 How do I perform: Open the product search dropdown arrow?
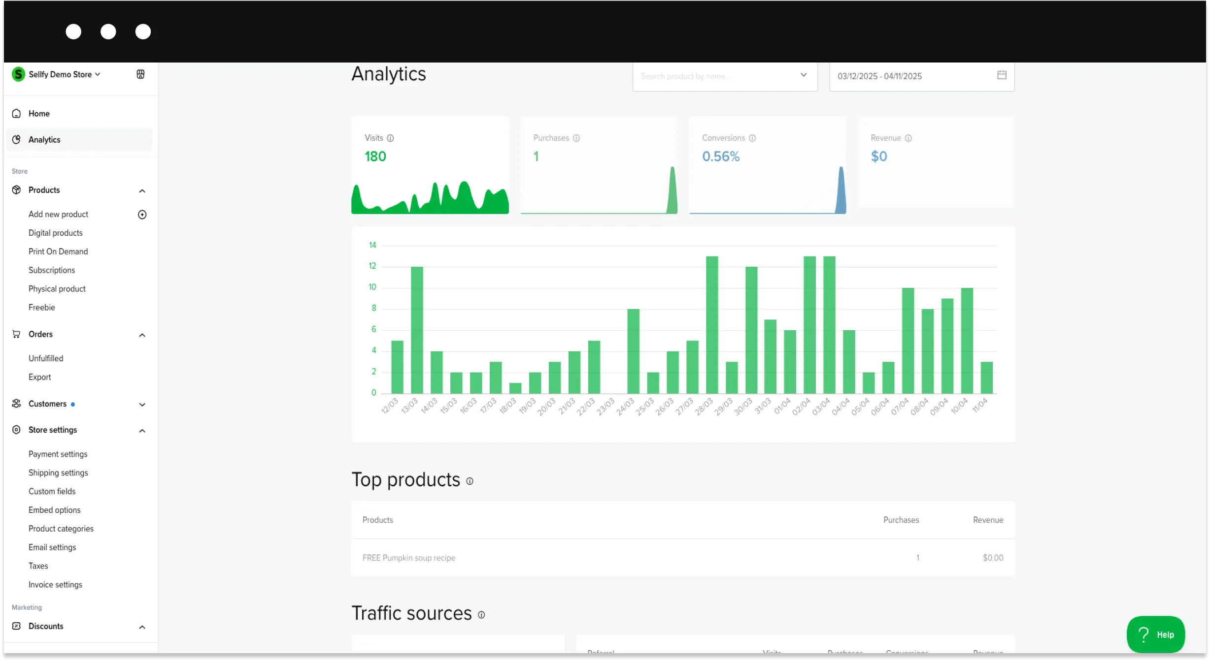click(x=804, y=75)
